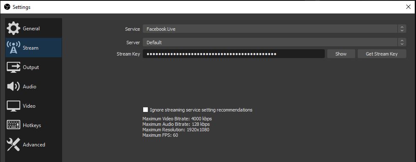Open Advanced tools icon
This screenshot has height=162, width=416.
[x=13, y=145]
